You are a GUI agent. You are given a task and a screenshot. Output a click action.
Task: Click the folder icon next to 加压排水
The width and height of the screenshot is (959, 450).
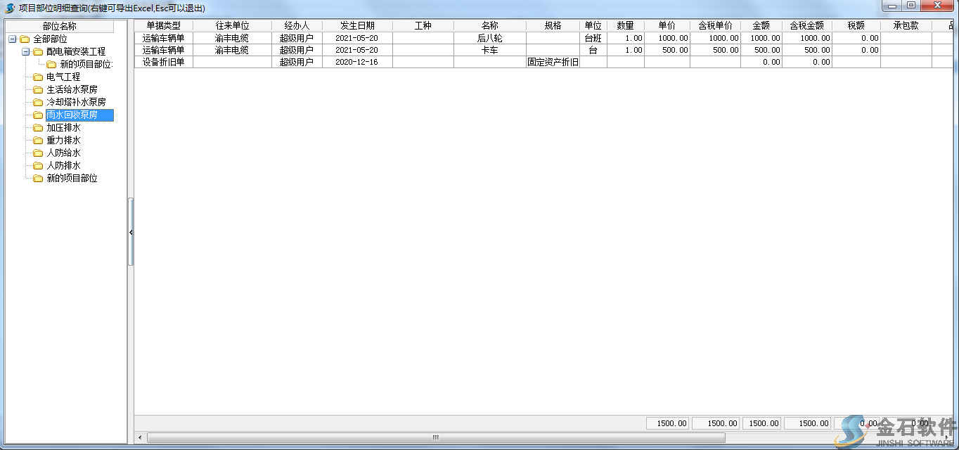pyautogui.click(x=38, y=128)
